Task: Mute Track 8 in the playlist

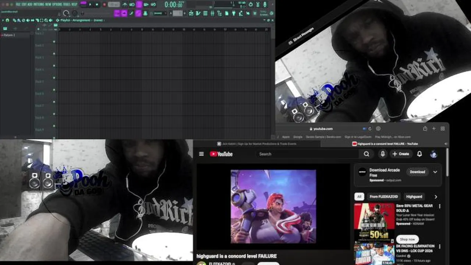Action: tap(54, 126)
